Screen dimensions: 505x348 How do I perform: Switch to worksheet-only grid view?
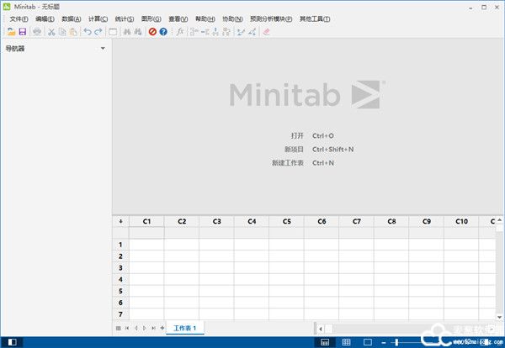pos(346,342)
